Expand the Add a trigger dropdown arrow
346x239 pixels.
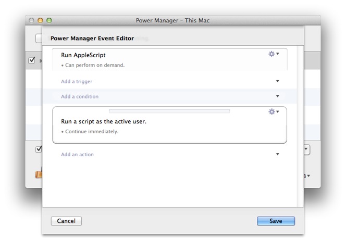point(278,81)
